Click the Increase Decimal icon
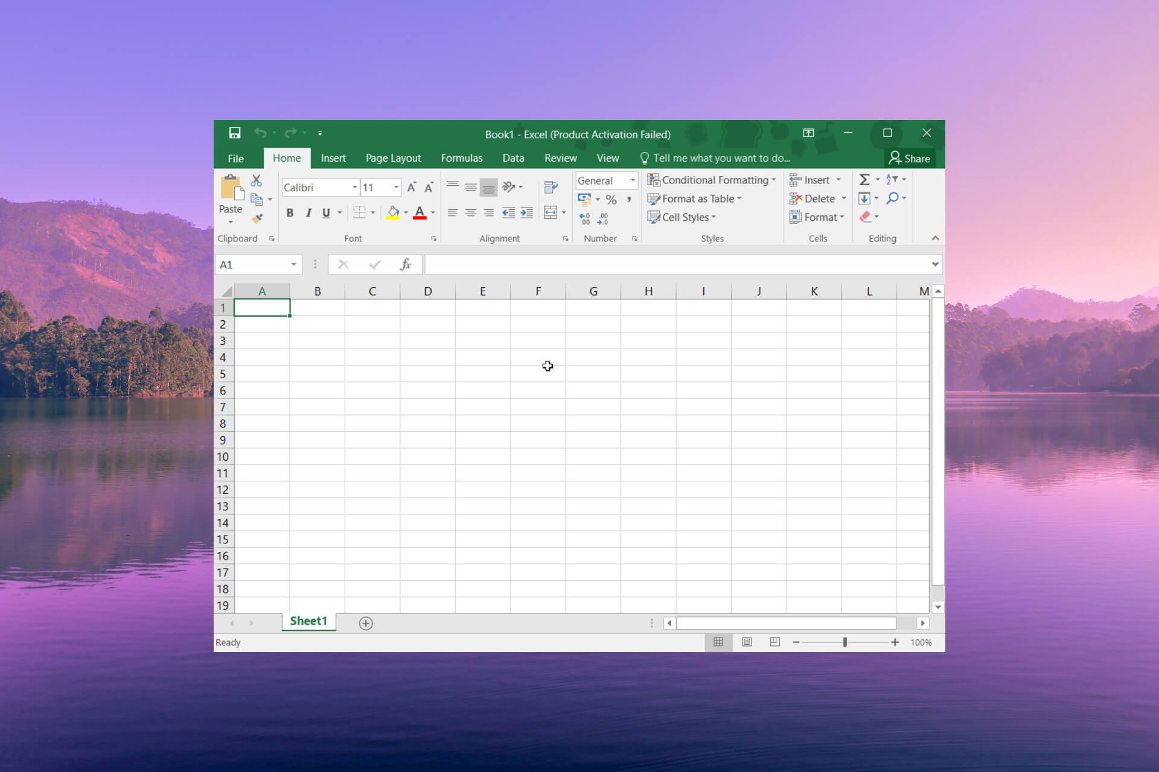This screenshot has width=1159, height=772. [x=584, y=219]
